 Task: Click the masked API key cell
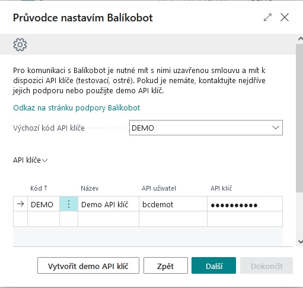point(245,204)
